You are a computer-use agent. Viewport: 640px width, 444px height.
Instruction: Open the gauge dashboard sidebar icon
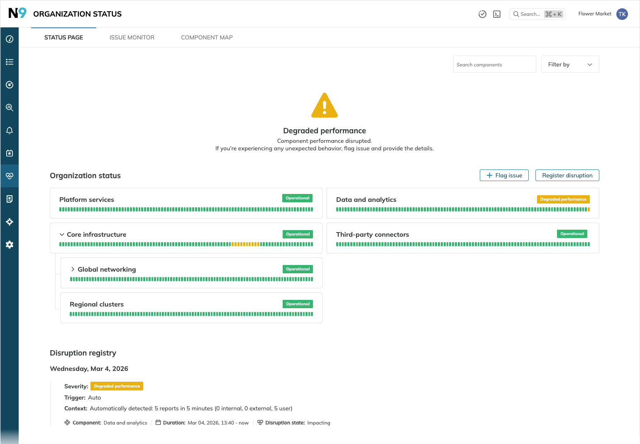10,39
